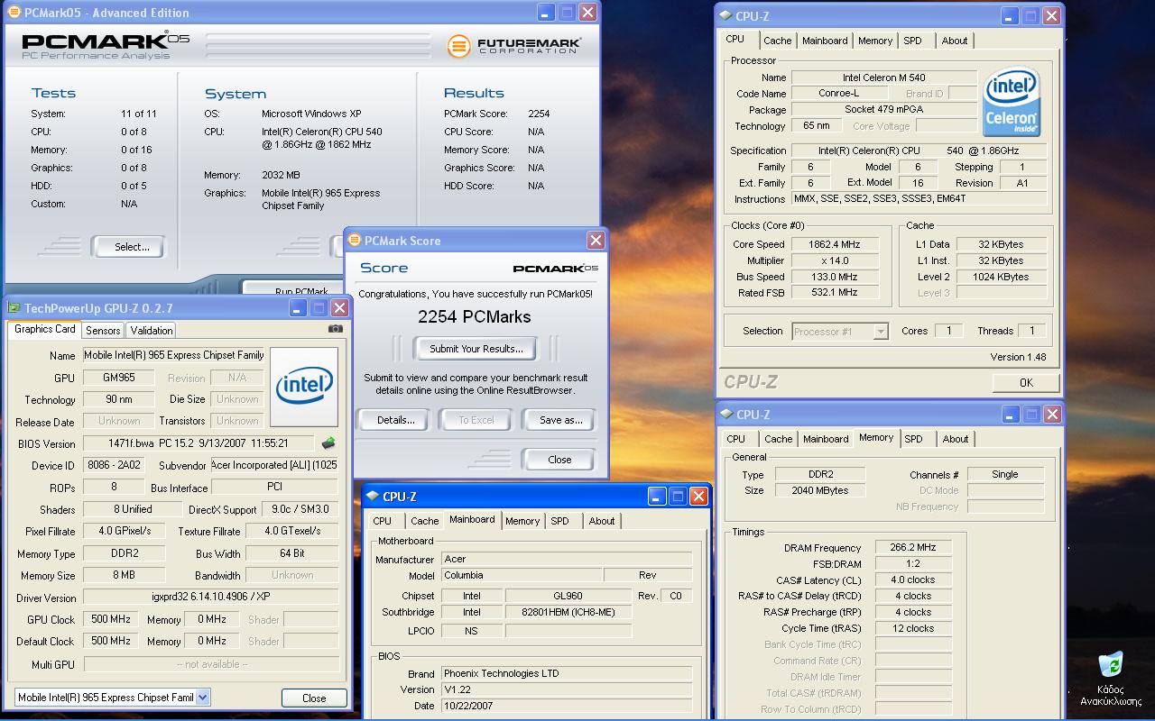Viewport: 1155px width, 721px height.
Task: Click the Driver Version field in GPU-Z
Action: 211,597
